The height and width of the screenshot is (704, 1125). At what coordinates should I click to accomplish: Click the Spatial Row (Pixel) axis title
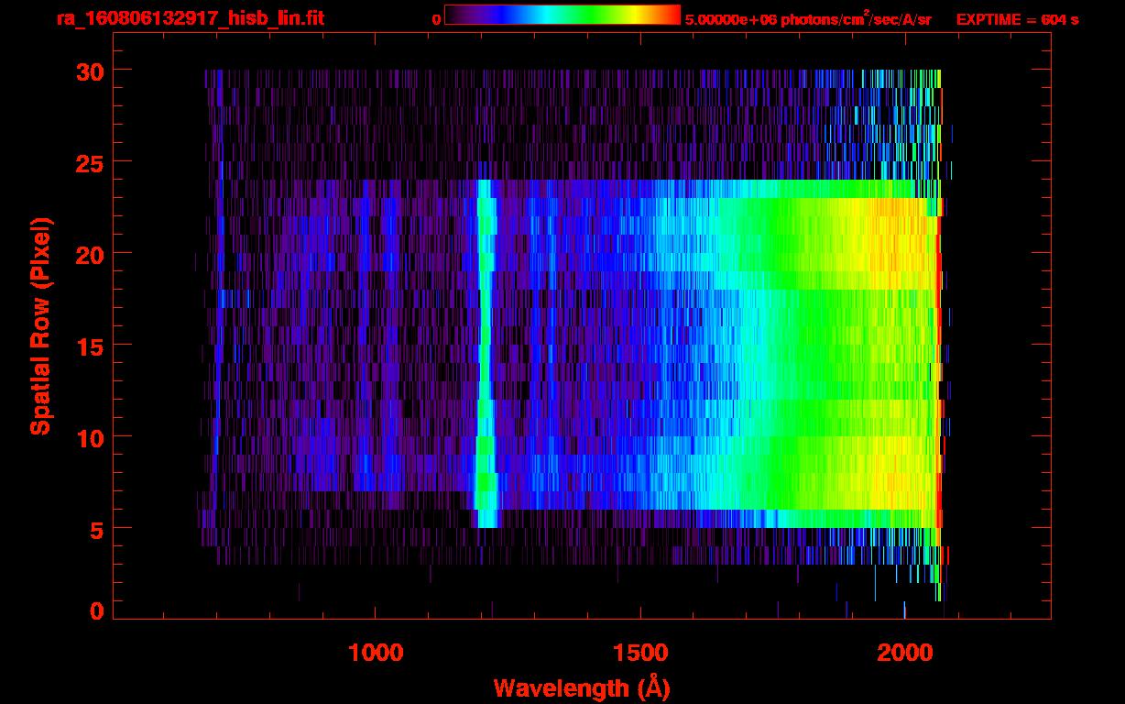coord(40,326)
